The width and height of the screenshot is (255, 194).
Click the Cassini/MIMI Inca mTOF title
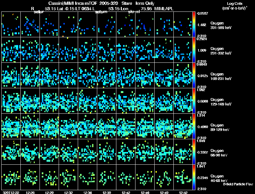pos(73,4)
